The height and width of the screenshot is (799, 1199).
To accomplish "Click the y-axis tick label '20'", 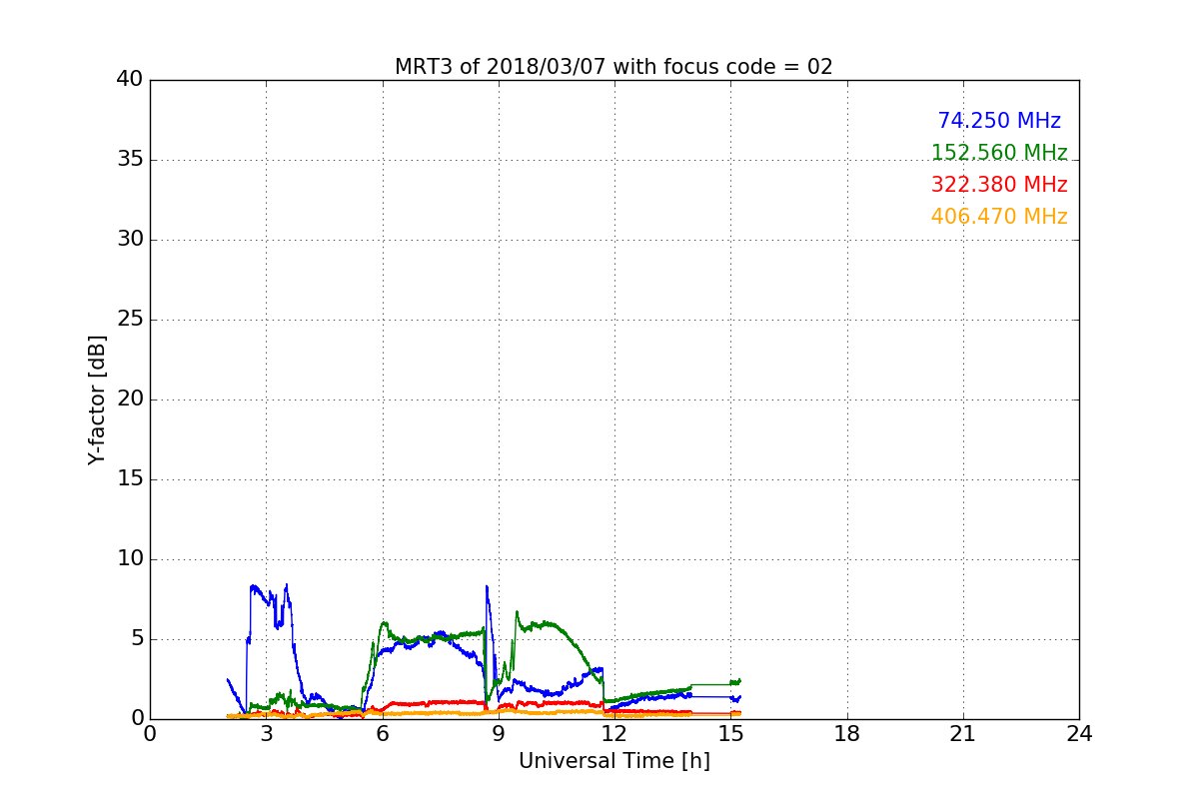I will point(130,399).
